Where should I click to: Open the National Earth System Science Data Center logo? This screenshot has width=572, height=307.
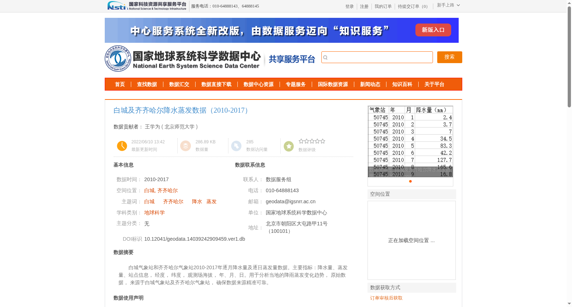coord(183,58)
